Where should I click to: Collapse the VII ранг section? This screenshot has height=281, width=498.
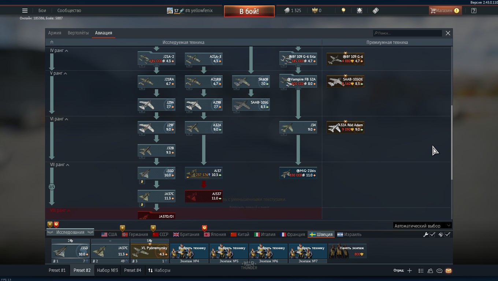tap(67, 165)
